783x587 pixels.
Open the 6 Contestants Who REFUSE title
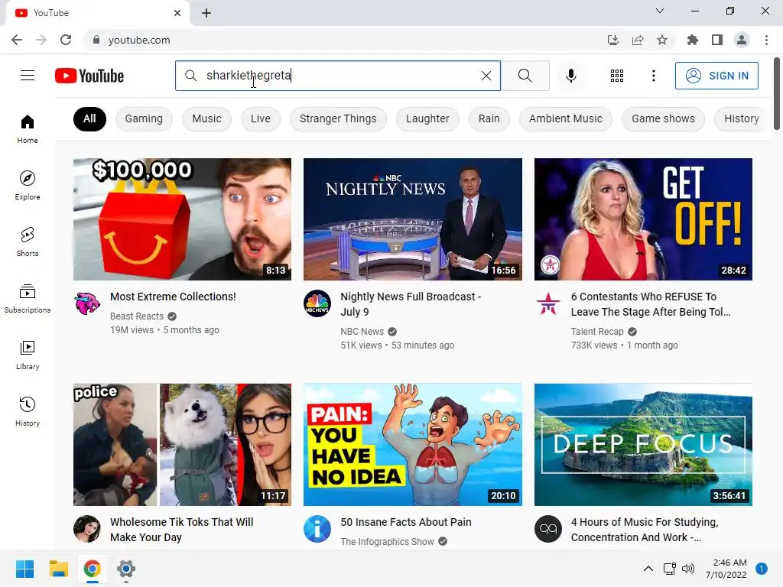point(651,304)
